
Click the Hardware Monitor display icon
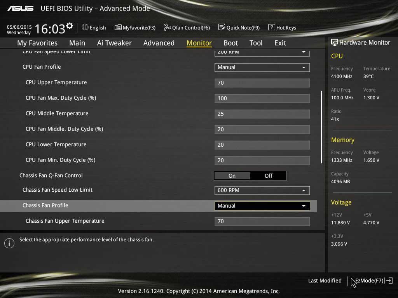334,42
